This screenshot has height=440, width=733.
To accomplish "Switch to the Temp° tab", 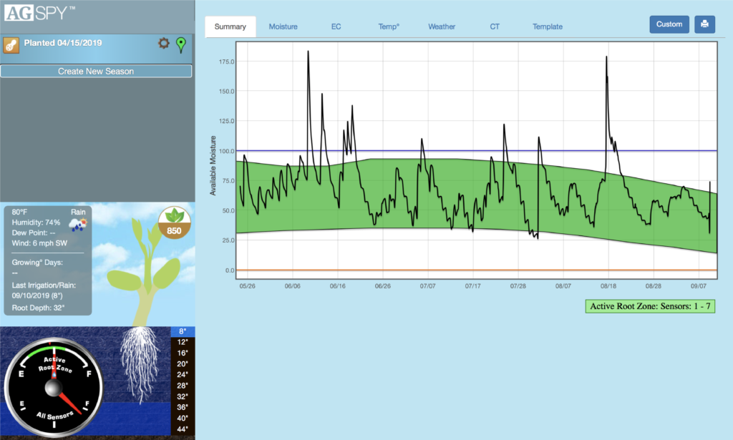I will click(x=388, y=26).
